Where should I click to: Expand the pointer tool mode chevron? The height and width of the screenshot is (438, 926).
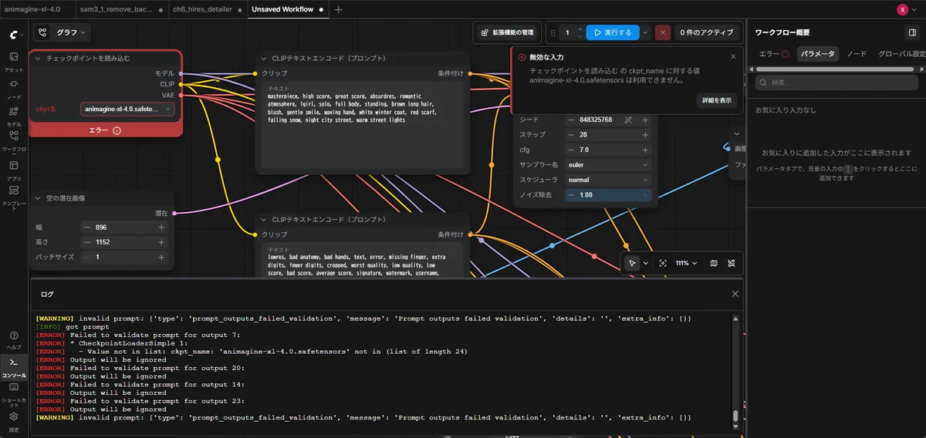(x=646, y=263)
